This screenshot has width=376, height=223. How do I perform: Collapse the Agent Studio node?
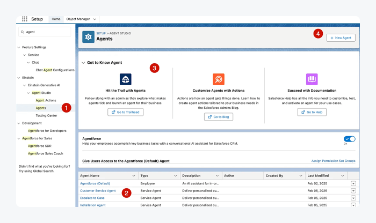coord(28,93)
